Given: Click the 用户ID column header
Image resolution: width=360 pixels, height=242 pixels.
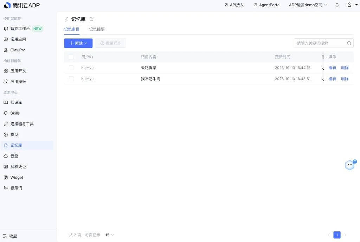Looking at the screenshot, I should click(87, 57).
